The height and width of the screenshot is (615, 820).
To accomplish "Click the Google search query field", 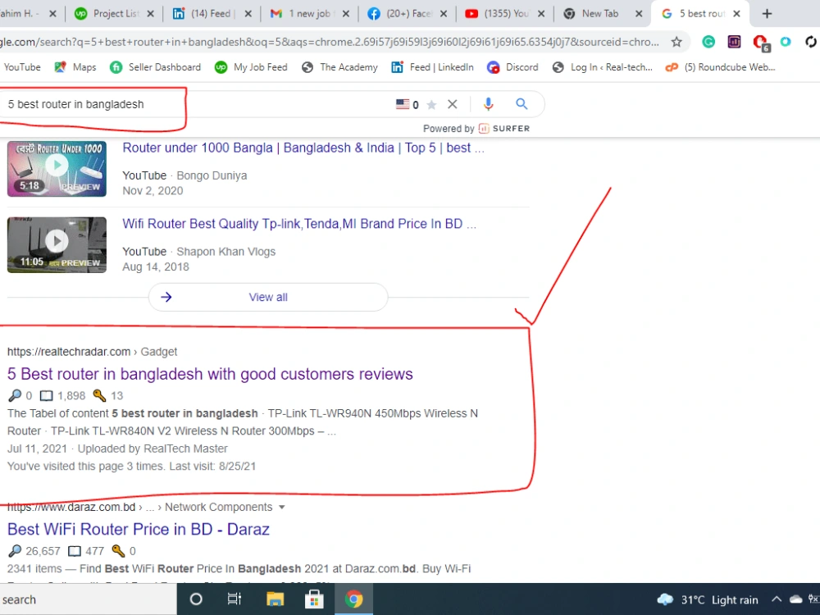I will tap(194, 104).
